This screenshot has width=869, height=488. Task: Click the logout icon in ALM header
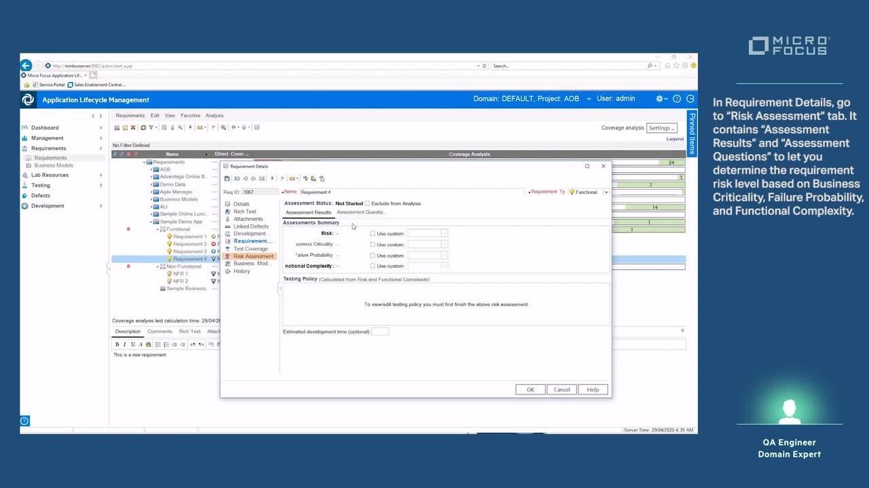tap(690, 99)
